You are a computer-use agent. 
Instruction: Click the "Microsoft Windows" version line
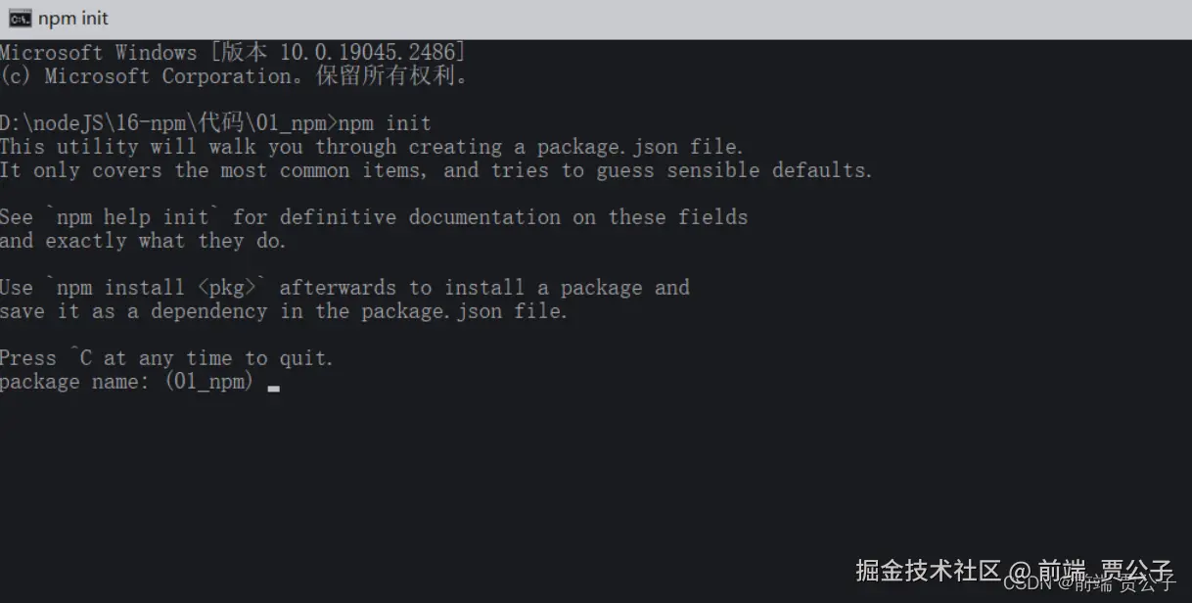click(233, 53)
